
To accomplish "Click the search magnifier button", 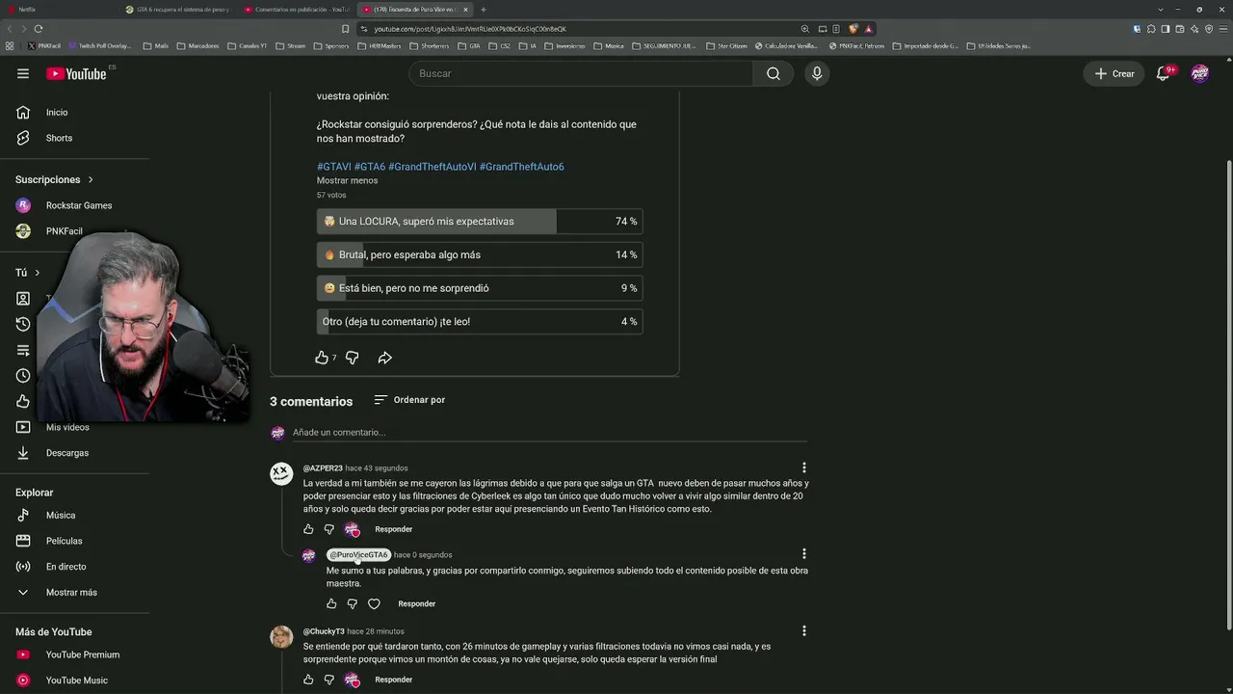I will point(774,73).
